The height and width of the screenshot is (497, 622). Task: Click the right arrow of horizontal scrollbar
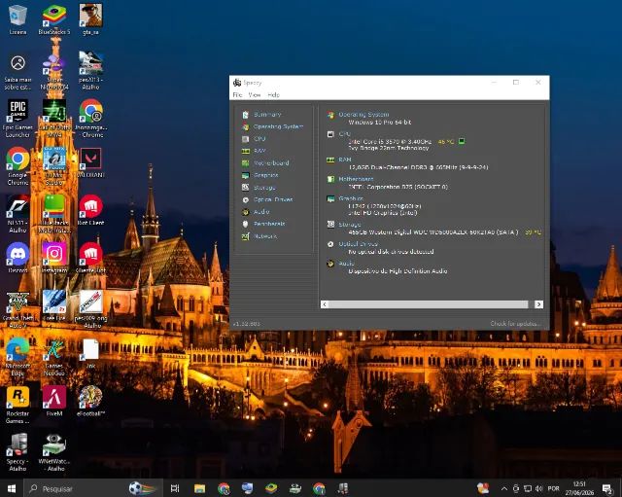(x=538, y=304)
